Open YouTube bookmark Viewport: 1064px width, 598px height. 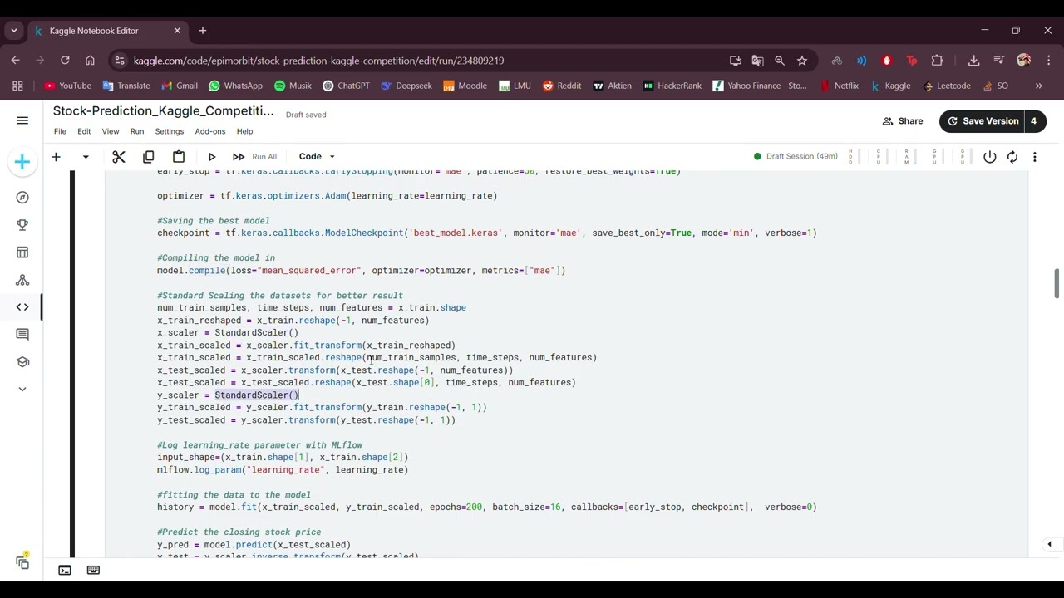click(67, 86)
